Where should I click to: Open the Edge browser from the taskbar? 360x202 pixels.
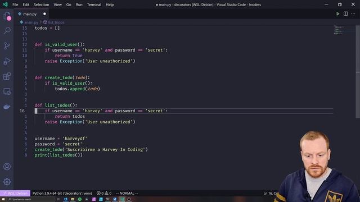coord(65,199)
